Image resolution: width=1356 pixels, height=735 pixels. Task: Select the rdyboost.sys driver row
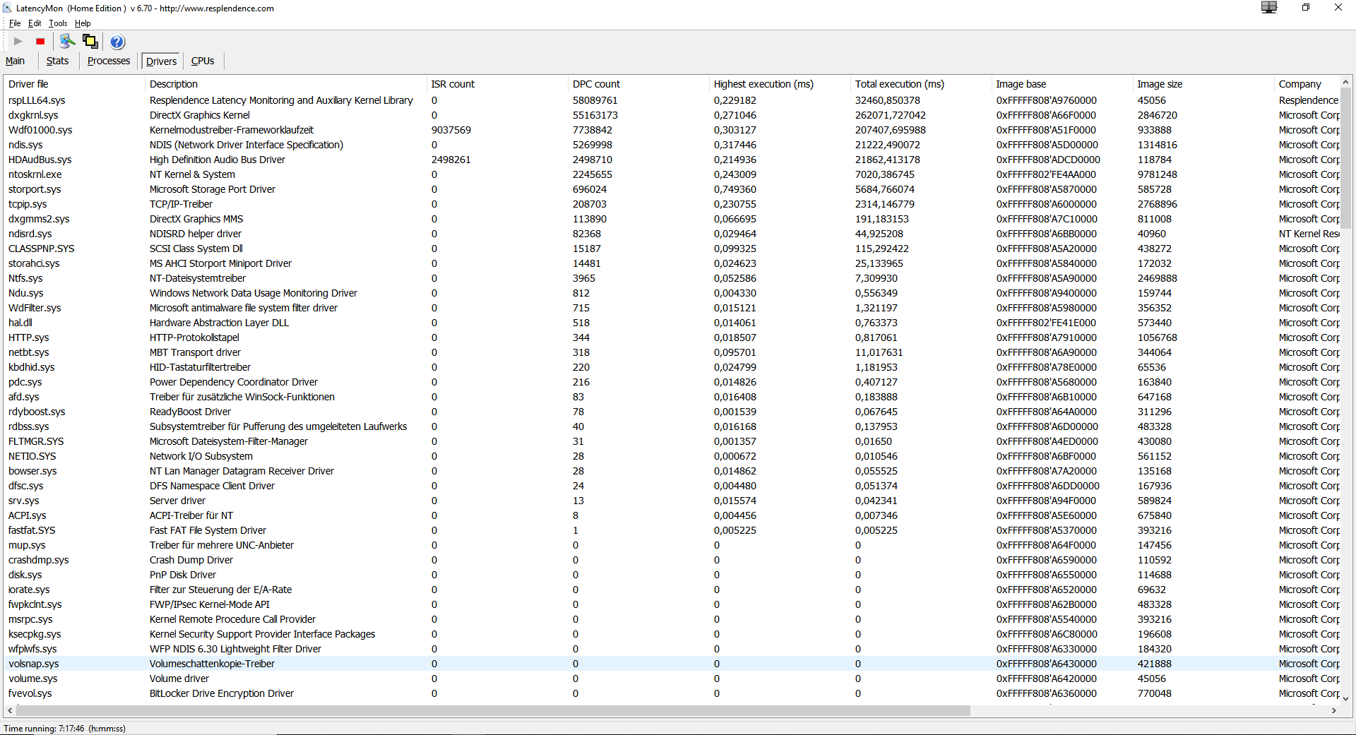[672, 412]
